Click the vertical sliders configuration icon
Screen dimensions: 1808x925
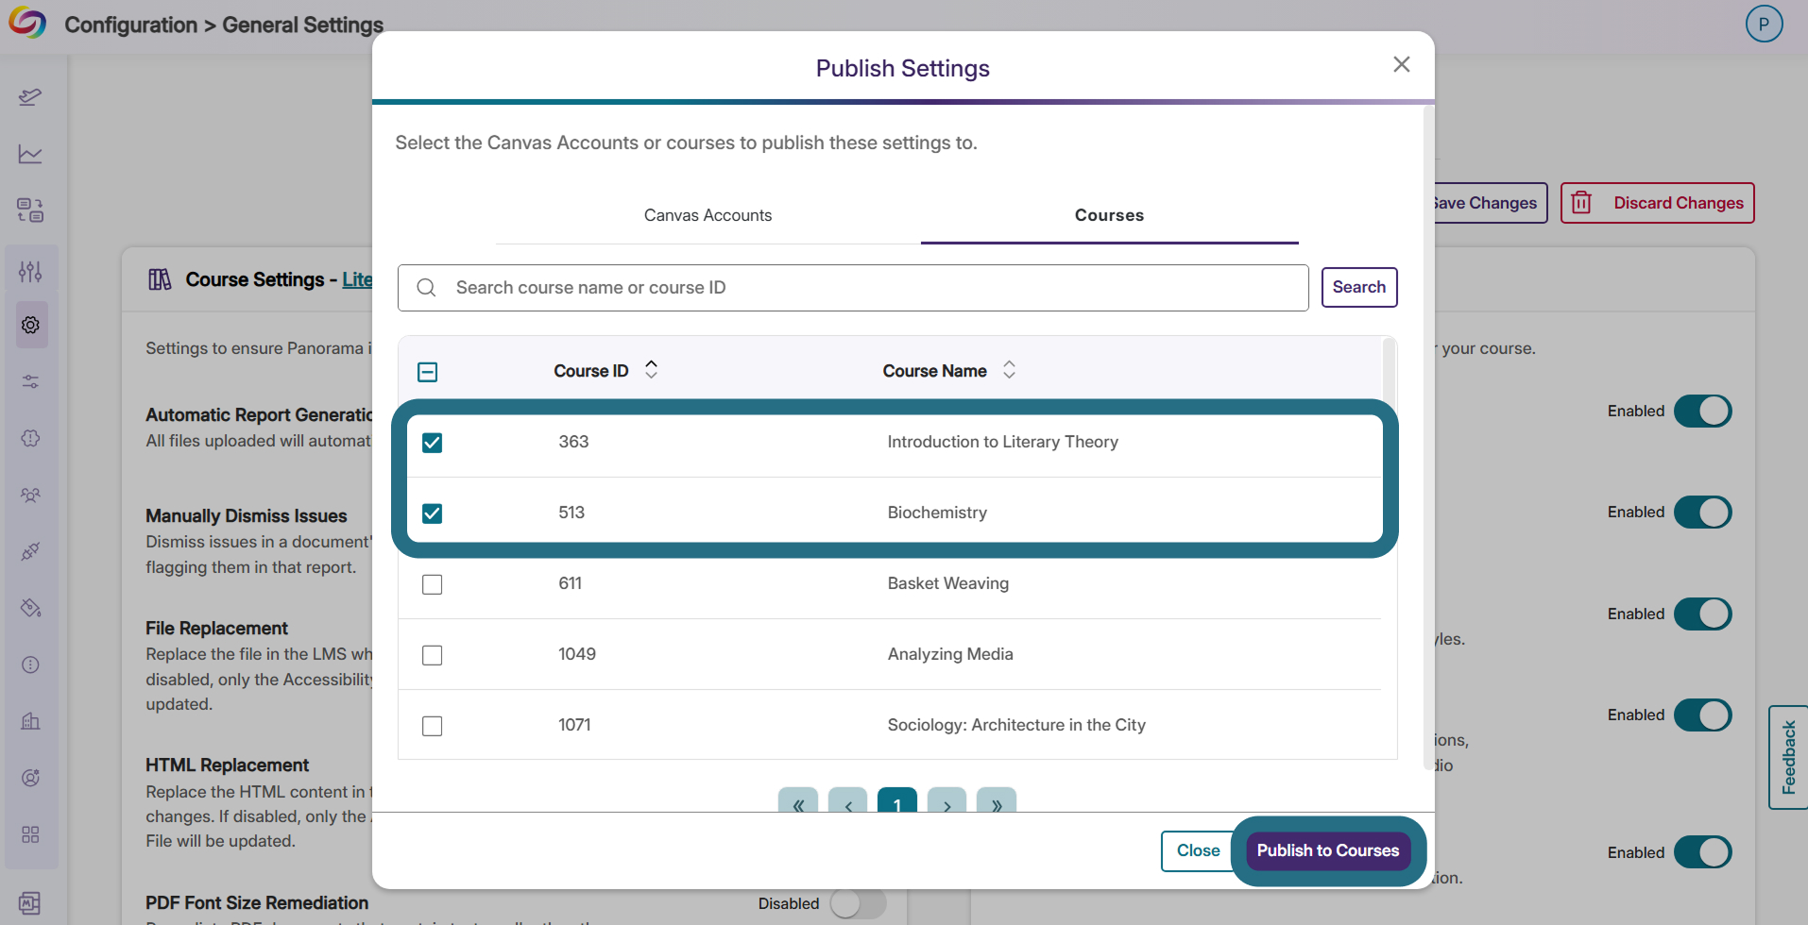coord(30,272)
